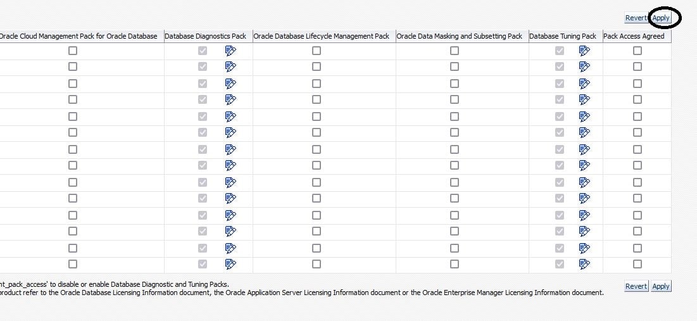Enable Oracle Cloud Management Pack in the first row

pos(73,51)
